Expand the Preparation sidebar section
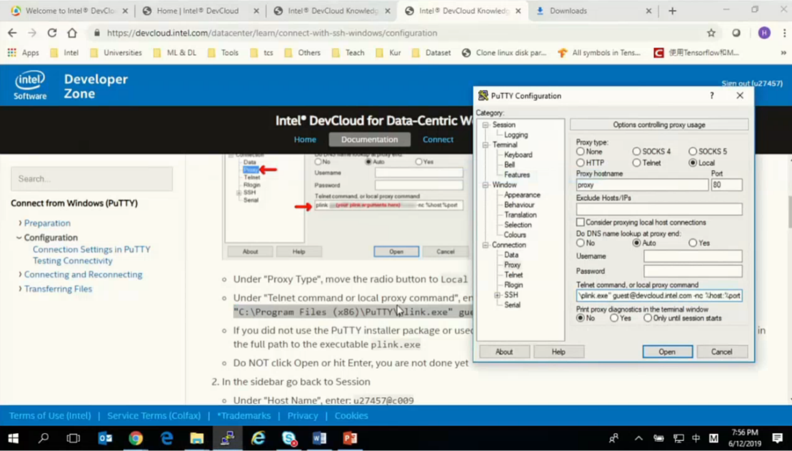Viewport: 792px width, 451px height. [x=21, y=223]
